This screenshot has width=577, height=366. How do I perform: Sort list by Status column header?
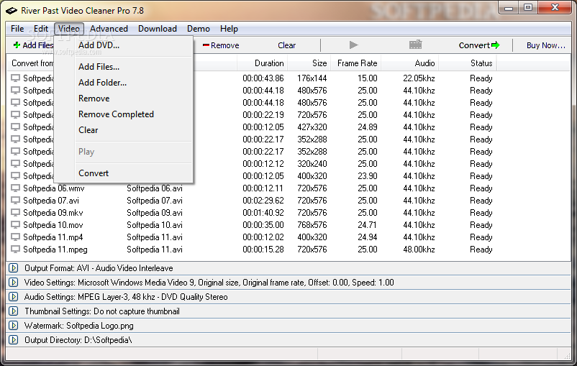coord(468,63)
